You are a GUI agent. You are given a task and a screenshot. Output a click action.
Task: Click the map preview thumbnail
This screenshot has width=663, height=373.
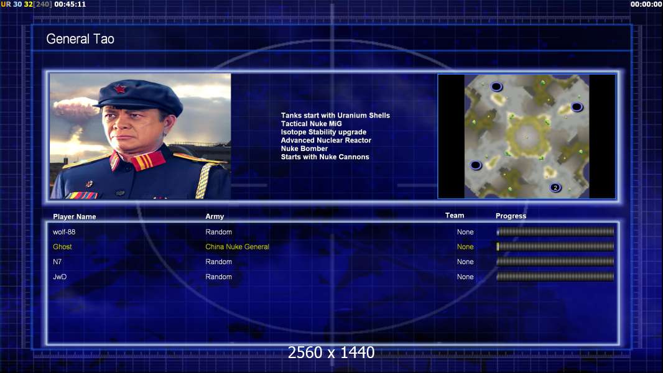pyautogui.click(x=526, y=136)
